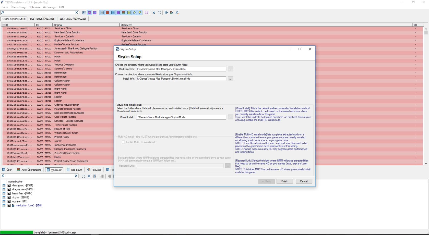Click the Virtual Install path field

pos(181,117)
